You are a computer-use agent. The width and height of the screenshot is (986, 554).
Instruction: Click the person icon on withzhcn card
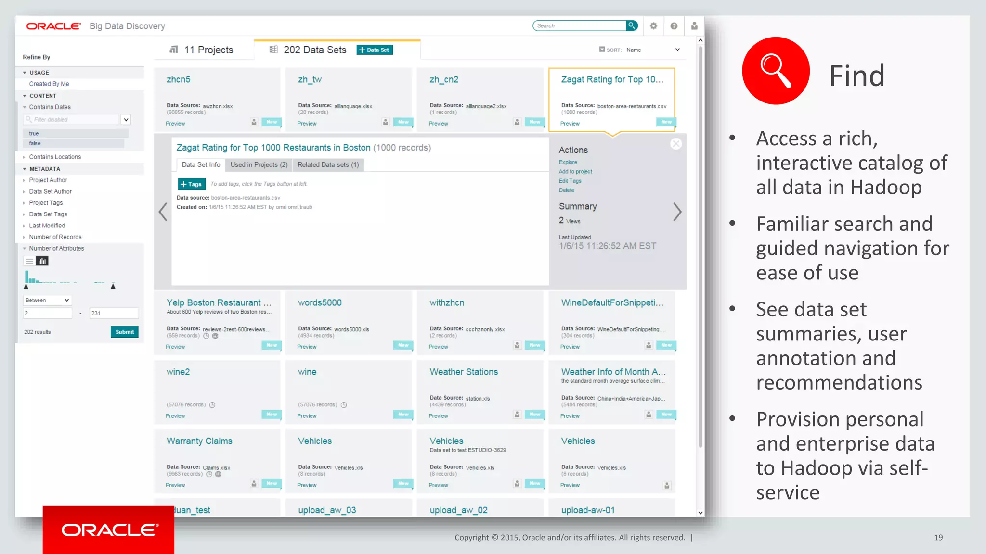click(517, 345)
